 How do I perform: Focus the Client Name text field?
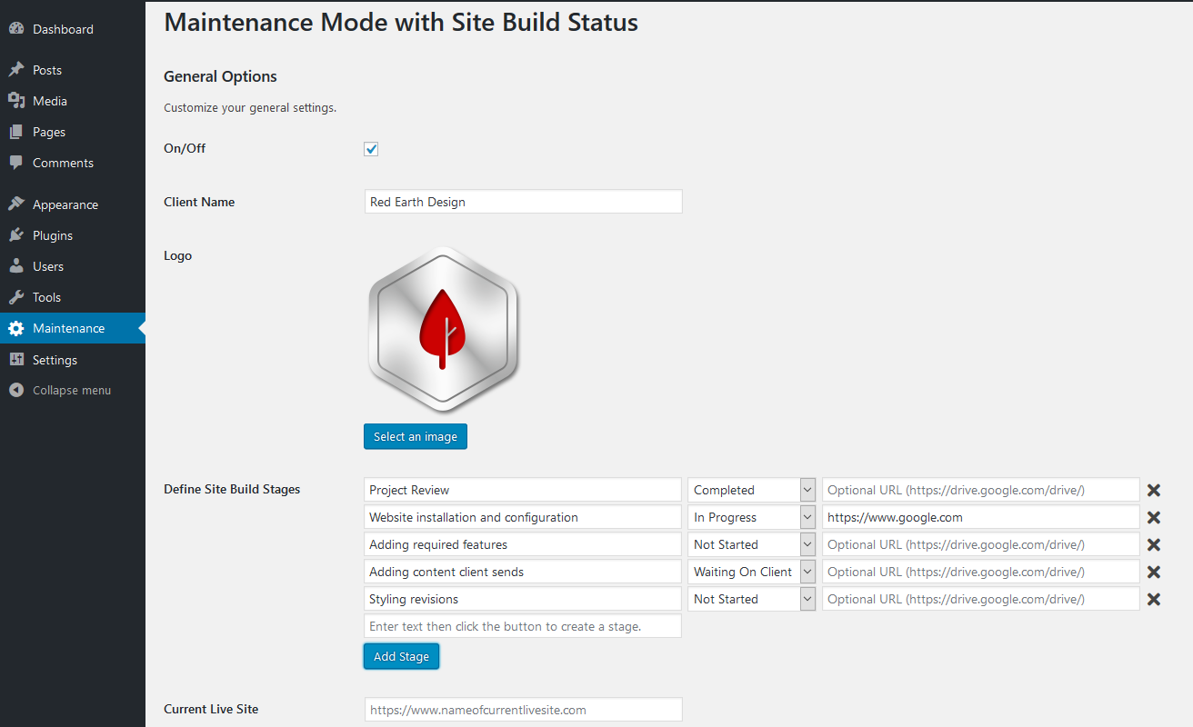(x=523, y=202)
